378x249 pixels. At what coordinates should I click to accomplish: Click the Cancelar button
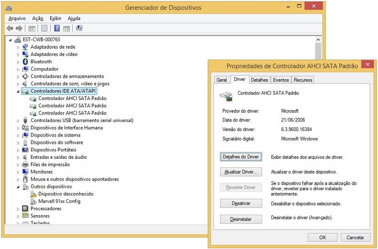tap(355, 238)
